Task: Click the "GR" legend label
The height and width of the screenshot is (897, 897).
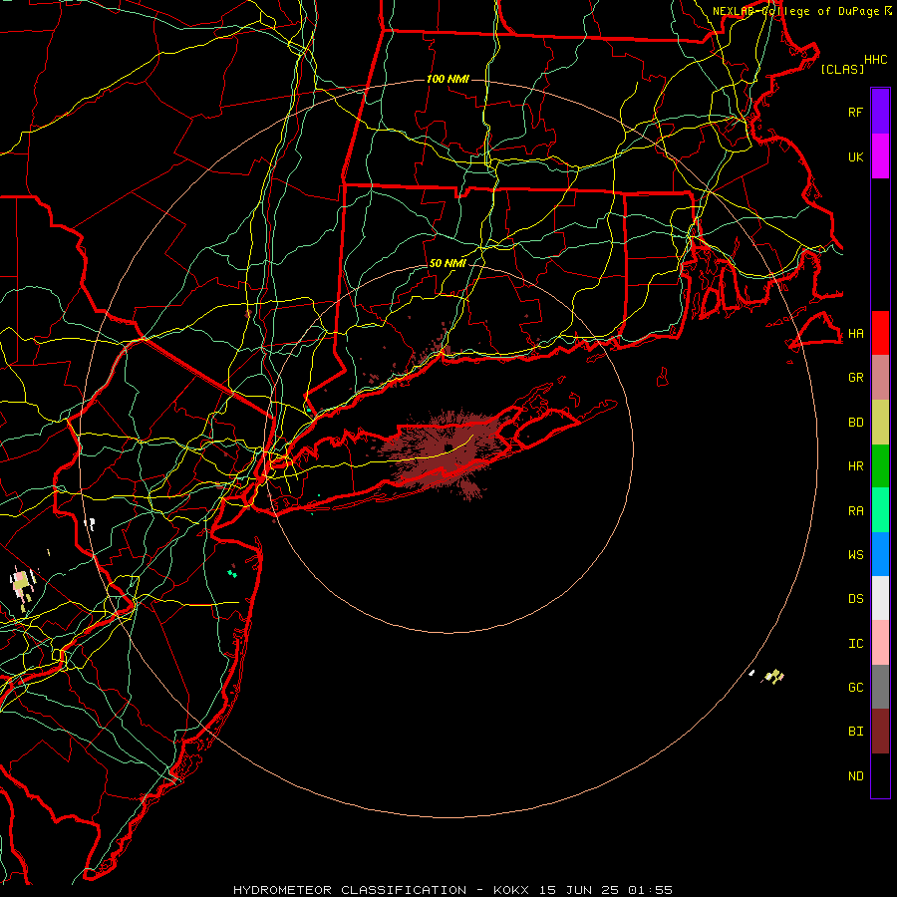Action: [x=856, y=378]
